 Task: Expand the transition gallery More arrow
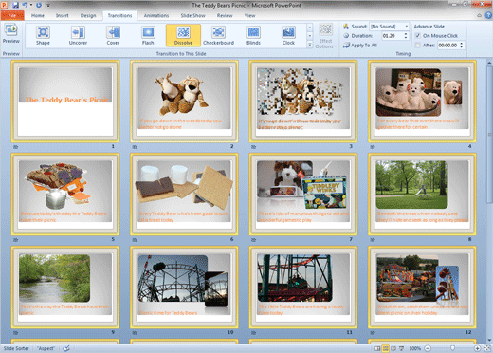pos(310,45)
